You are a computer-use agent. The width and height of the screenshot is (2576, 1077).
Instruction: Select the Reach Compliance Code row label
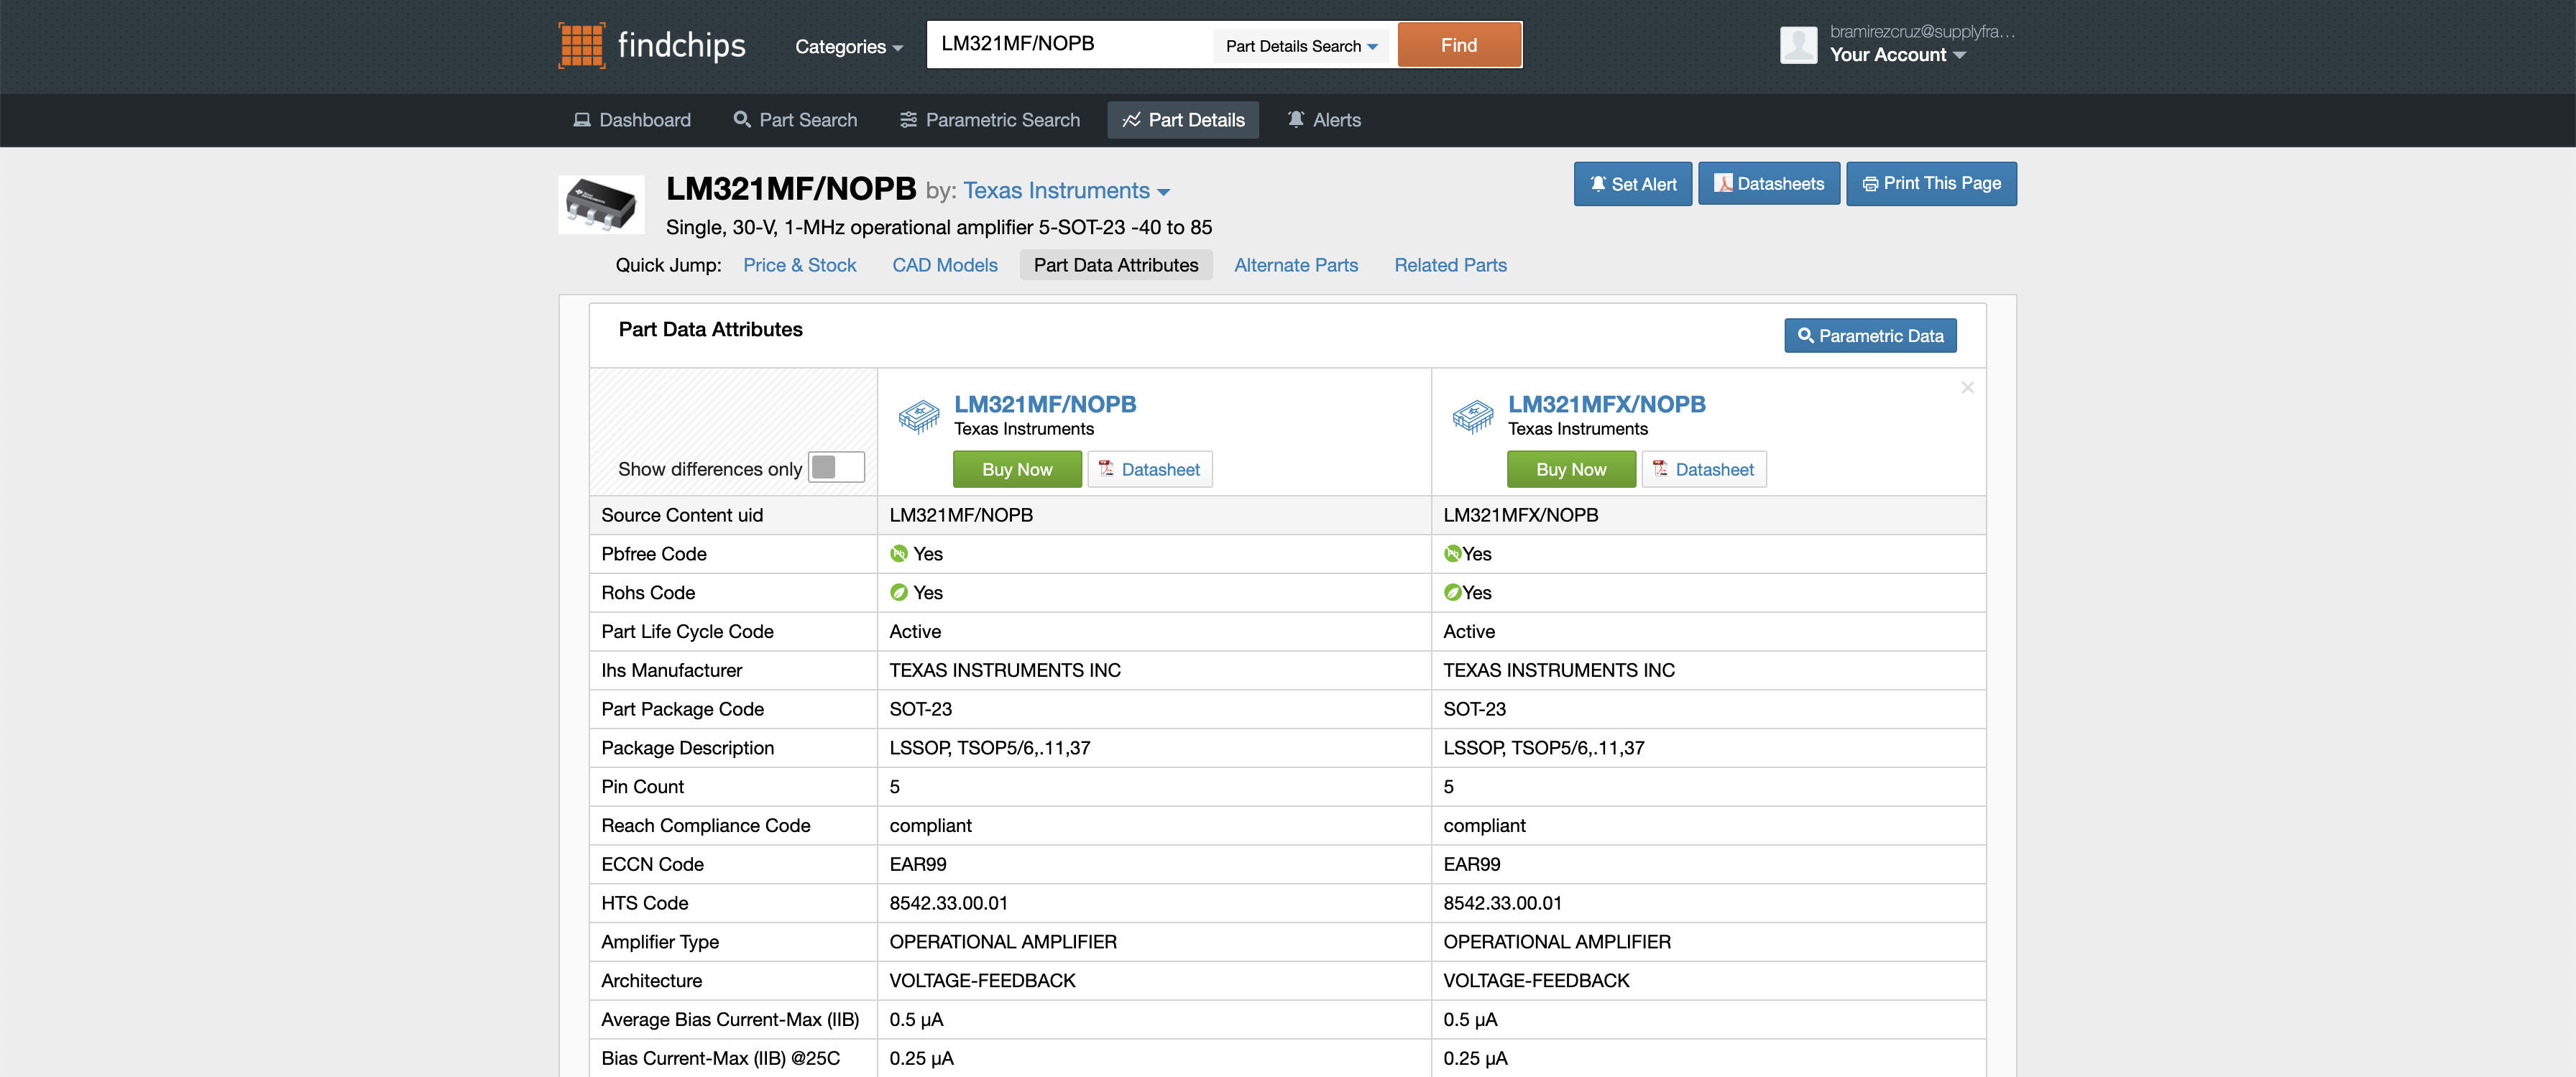point(706,826)
